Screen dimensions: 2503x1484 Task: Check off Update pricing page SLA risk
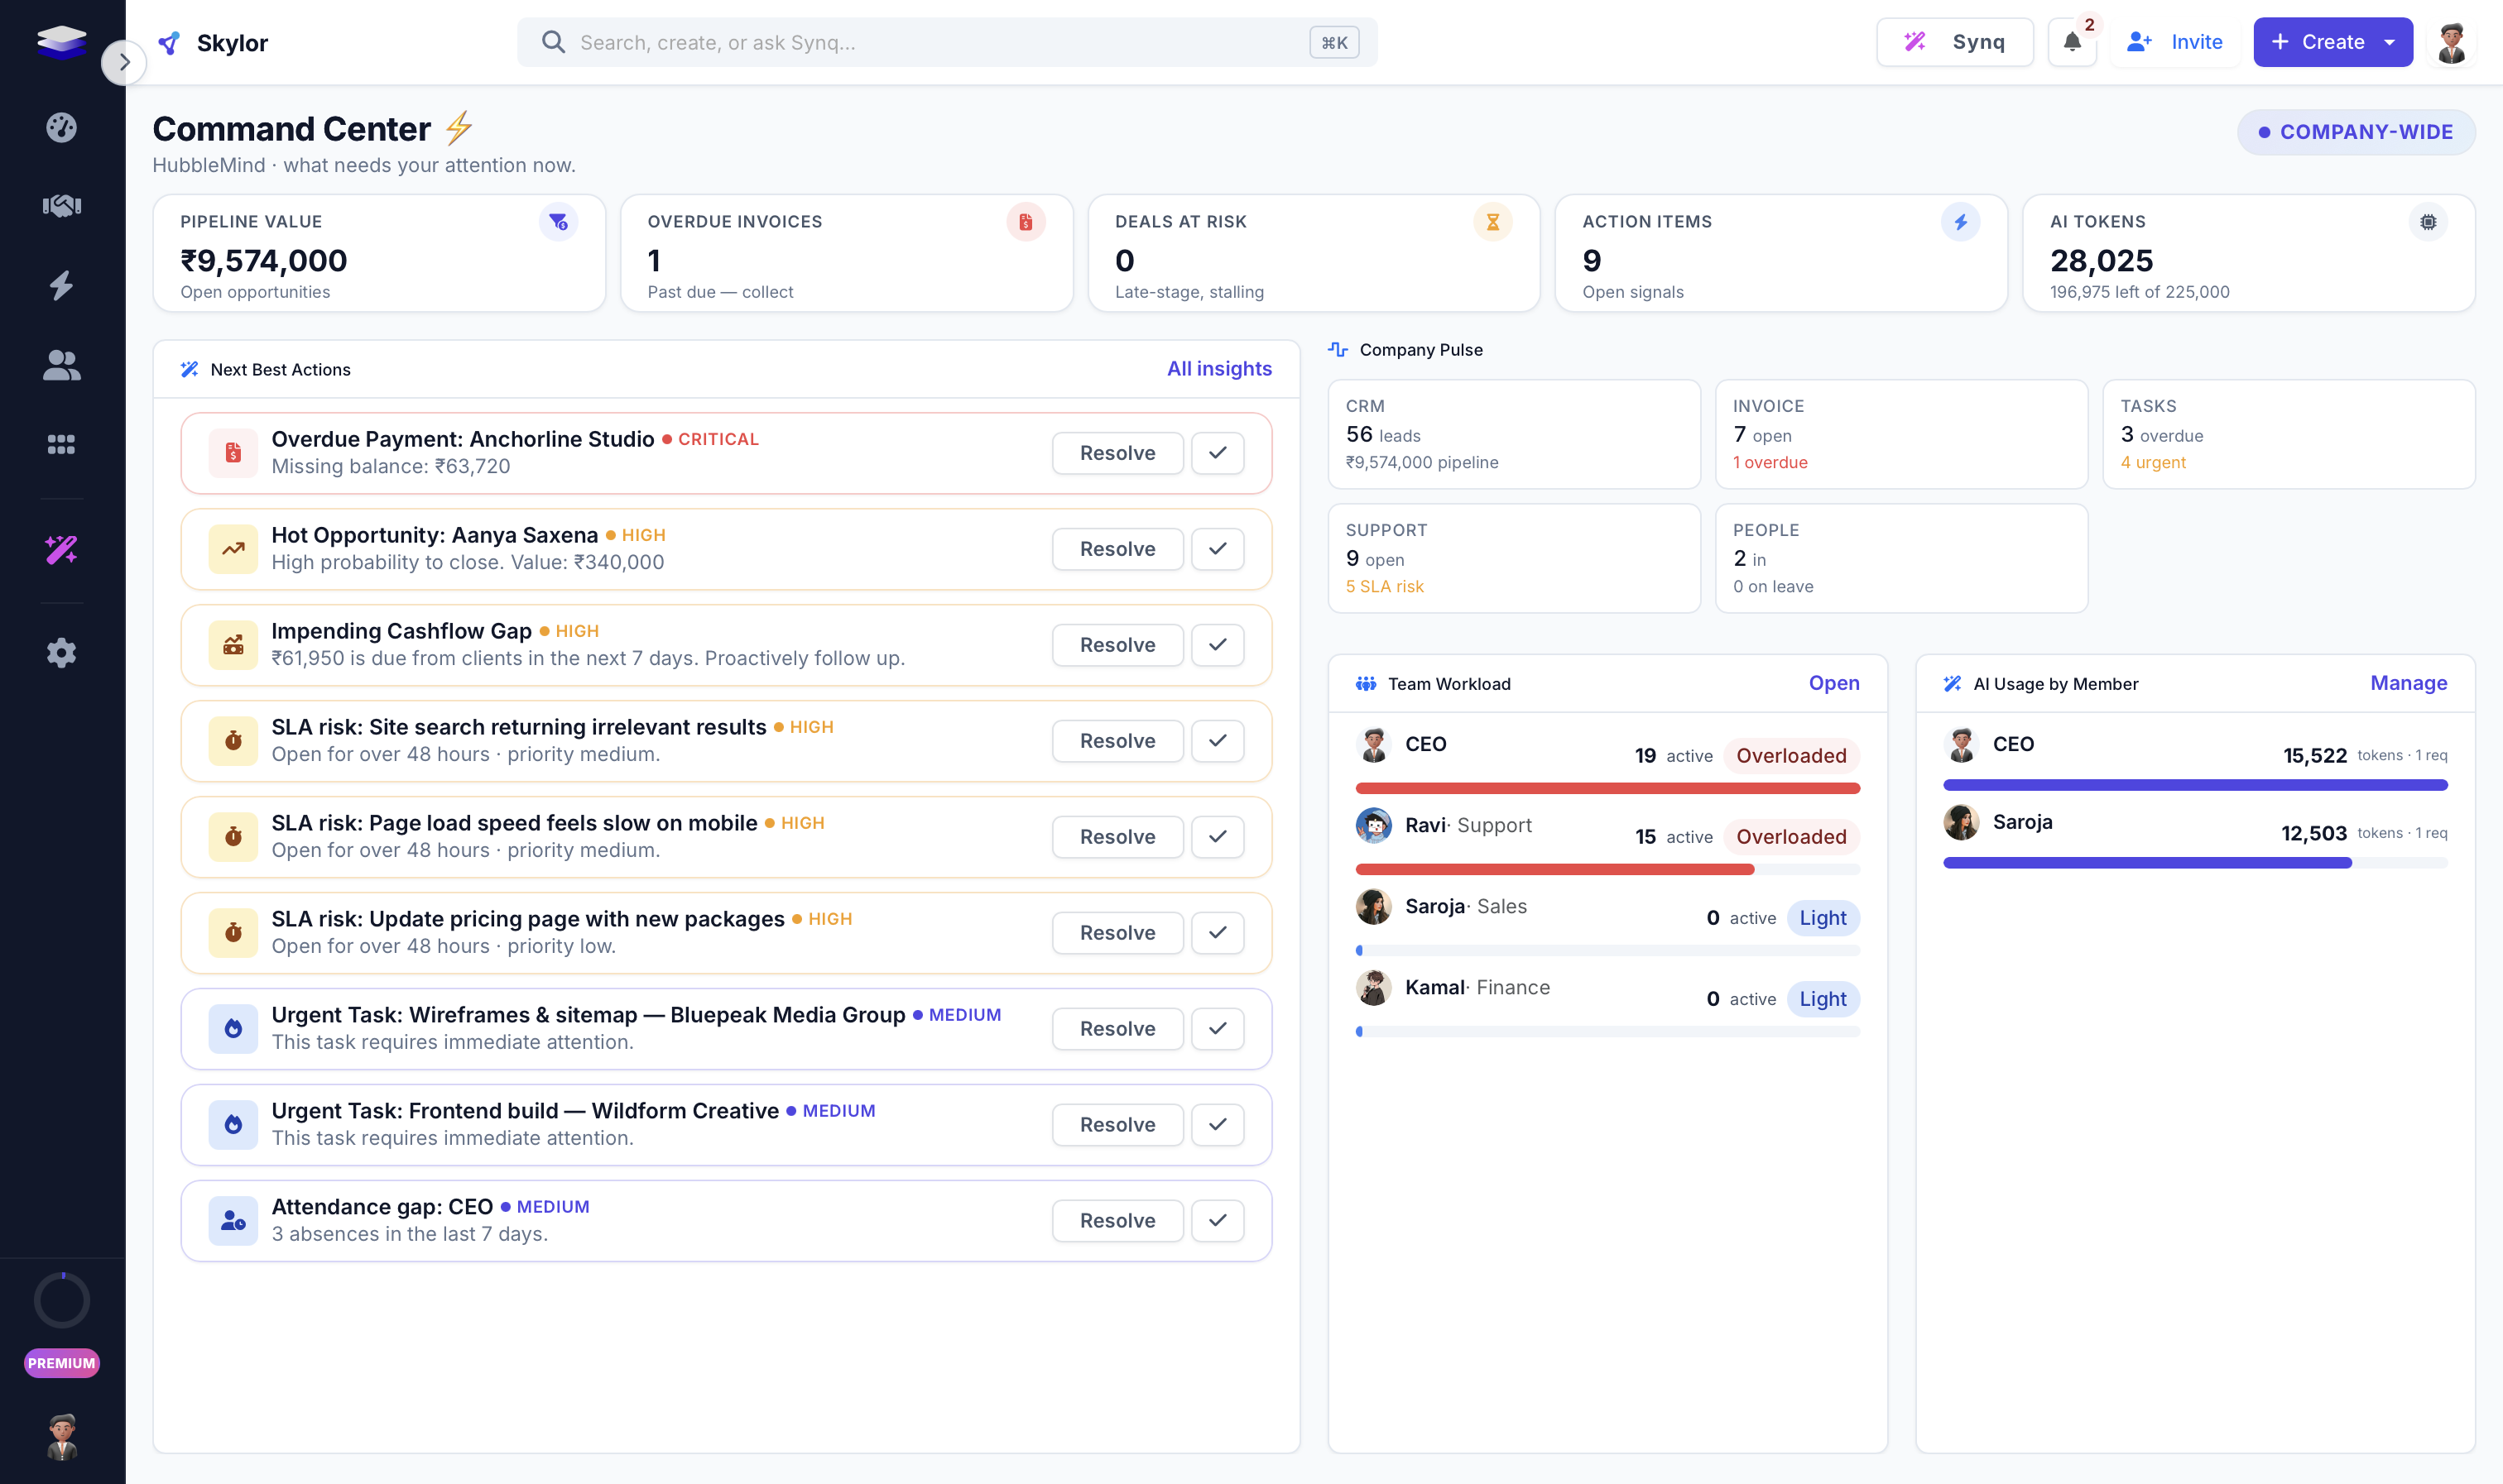[1218, 933]
